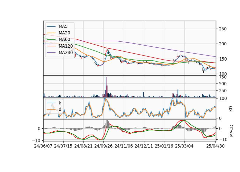Viewport: 240px width, 172px height.
Task: Click the 500 volume axis label
Action: (x=223, y=84)
